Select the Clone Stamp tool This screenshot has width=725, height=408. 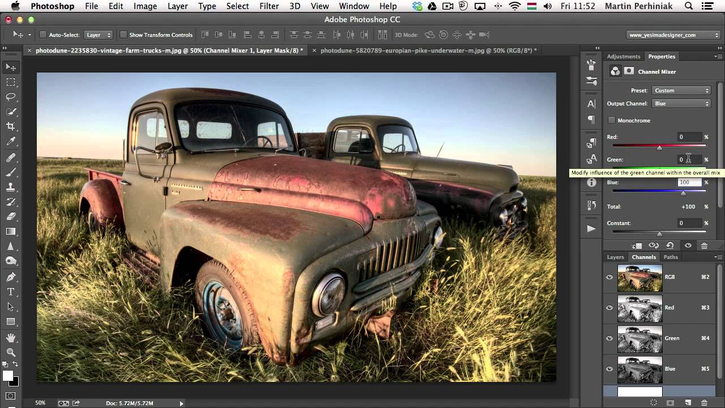pyautogui.click(x=11, y=187)
